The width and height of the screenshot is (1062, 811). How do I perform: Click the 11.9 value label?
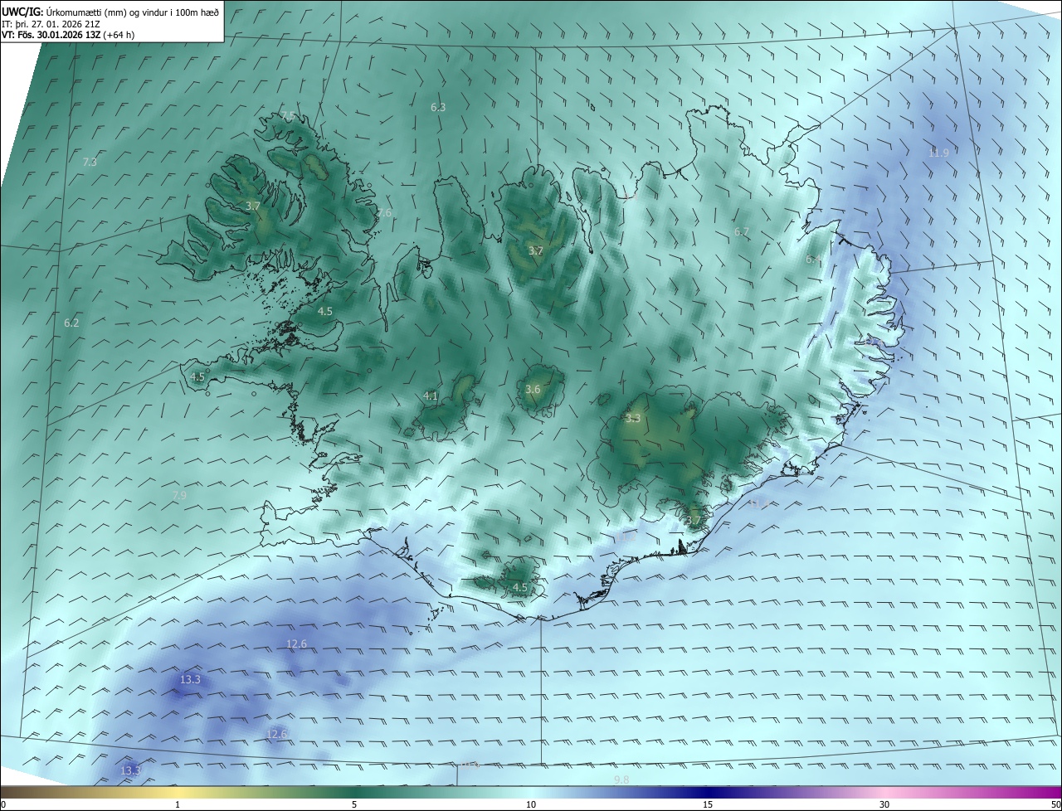[938, 153]
